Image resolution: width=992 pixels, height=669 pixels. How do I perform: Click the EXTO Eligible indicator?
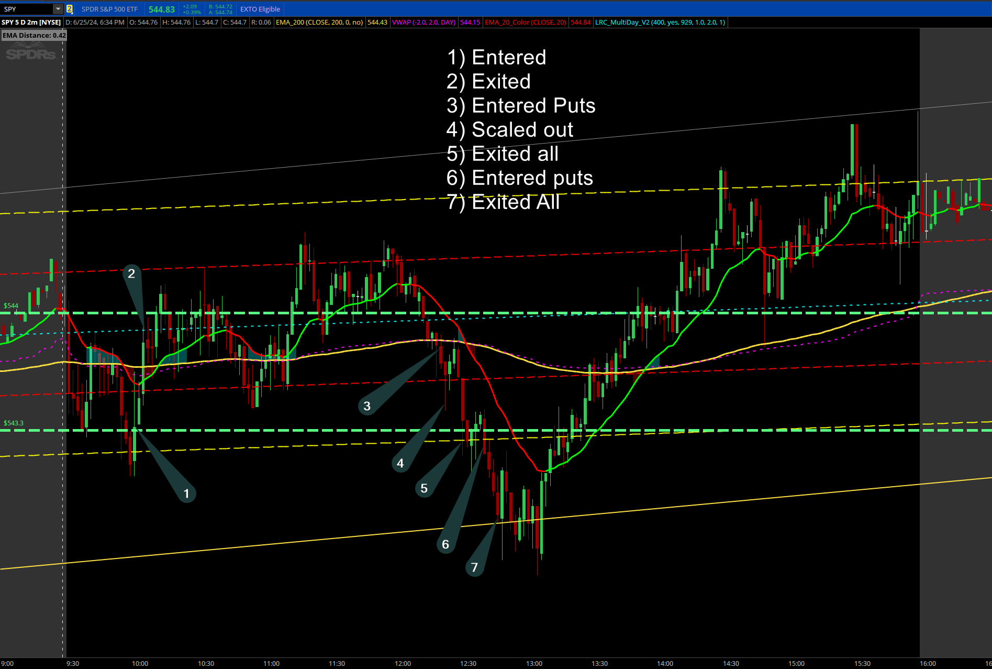(260, 9)
